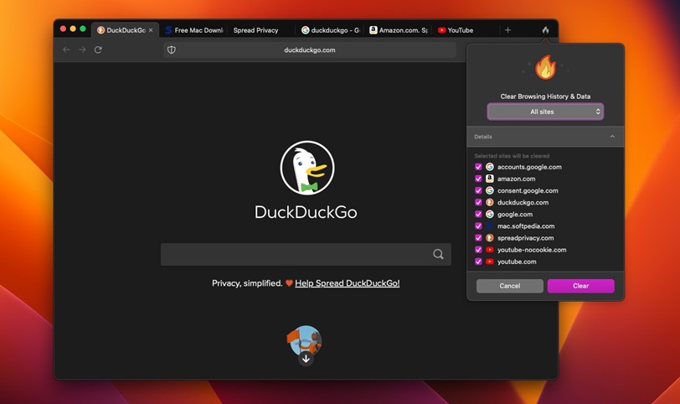The image size is (680, 404).
Task: Open a new tab with the plus icon
Action: coord(507,30)
